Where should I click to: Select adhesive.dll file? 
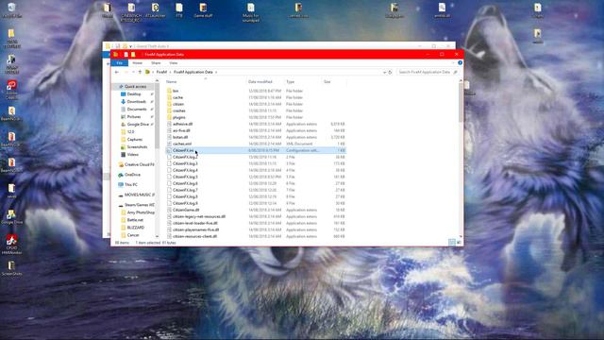click(x=182, y=124)
